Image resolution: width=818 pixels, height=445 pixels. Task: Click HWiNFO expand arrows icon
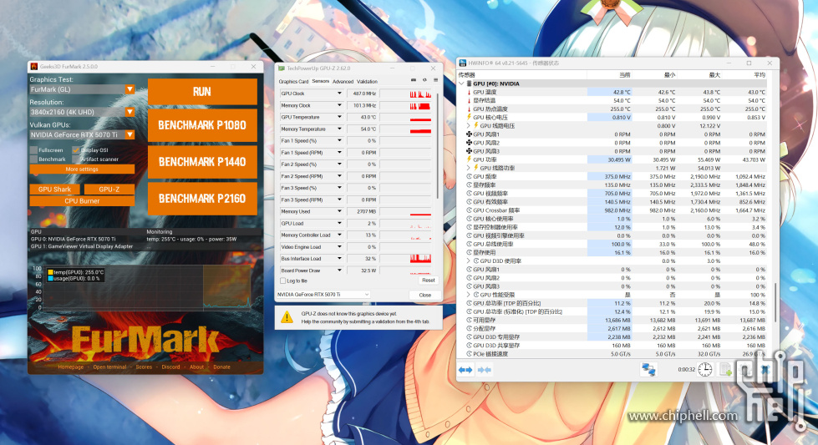click(x=465, y=370)
